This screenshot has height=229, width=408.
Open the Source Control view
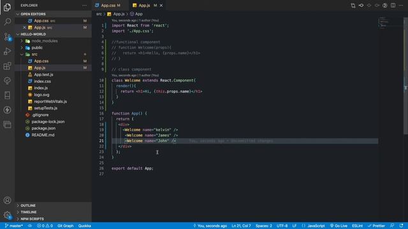click(x=7, y=37)
